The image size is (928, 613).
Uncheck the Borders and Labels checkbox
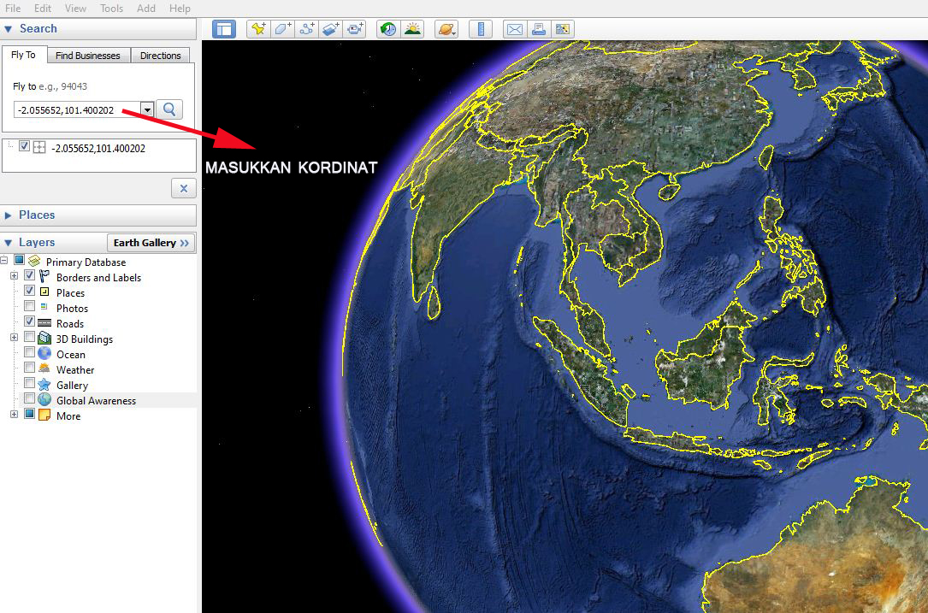click(x=29, y=276)
